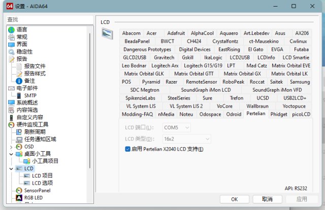Open the VL System LIS 2 tab
Screen dimensions: 325x210
pyautogui.click(x=186, y=106)
